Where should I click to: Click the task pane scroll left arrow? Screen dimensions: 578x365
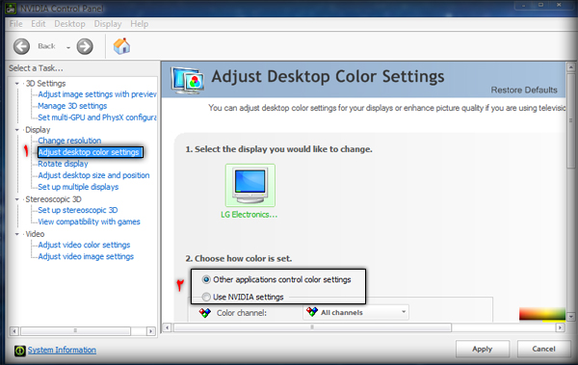14,331
